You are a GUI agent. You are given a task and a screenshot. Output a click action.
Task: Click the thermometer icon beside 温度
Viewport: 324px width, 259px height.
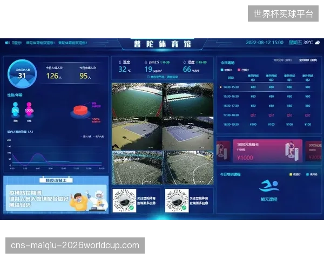120,62
